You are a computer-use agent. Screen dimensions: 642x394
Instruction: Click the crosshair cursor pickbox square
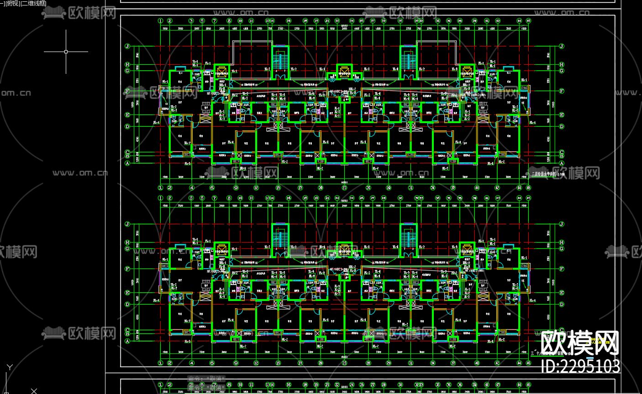pyautogui.click(x=66, y=52)
